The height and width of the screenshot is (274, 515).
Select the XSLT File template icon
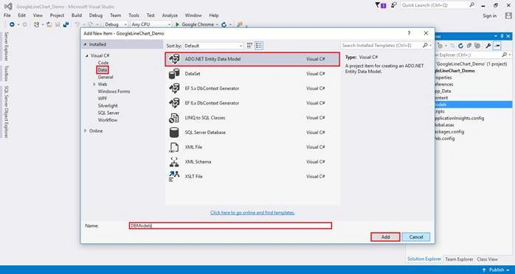point(174,176)
